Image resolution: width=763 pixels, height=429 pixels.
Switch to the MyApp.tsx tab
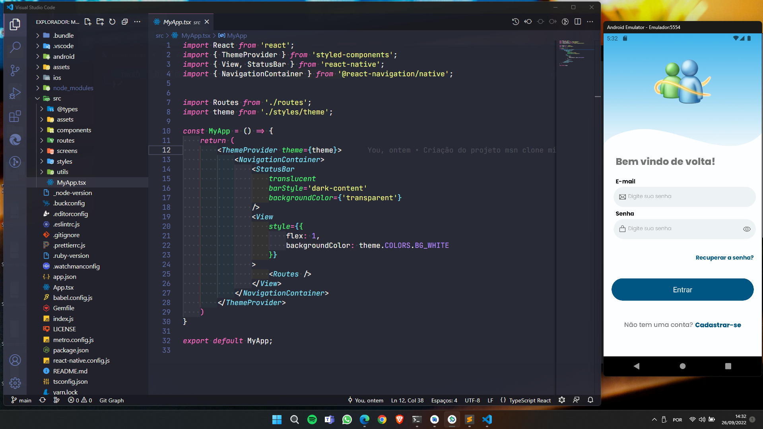(x=177, y=22)
